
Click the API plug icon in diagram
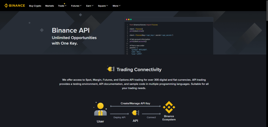135,113
